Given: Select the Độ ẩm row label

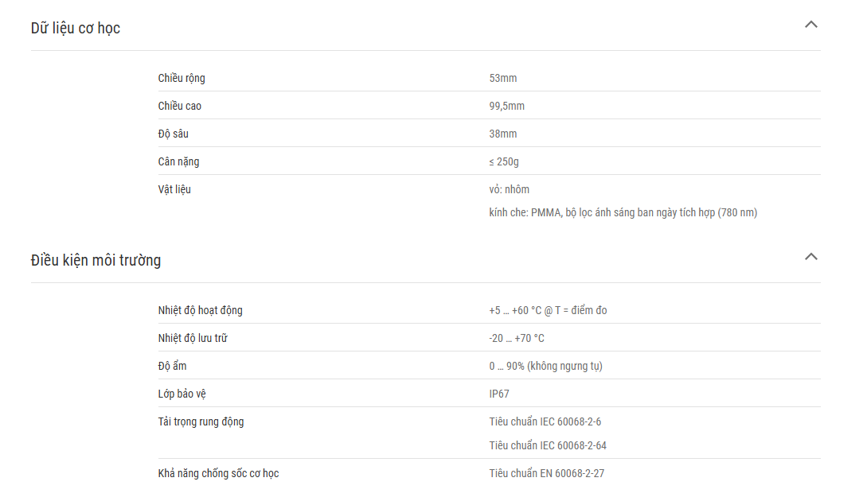Looking at the screenshot, I should [x=172, y=366].
